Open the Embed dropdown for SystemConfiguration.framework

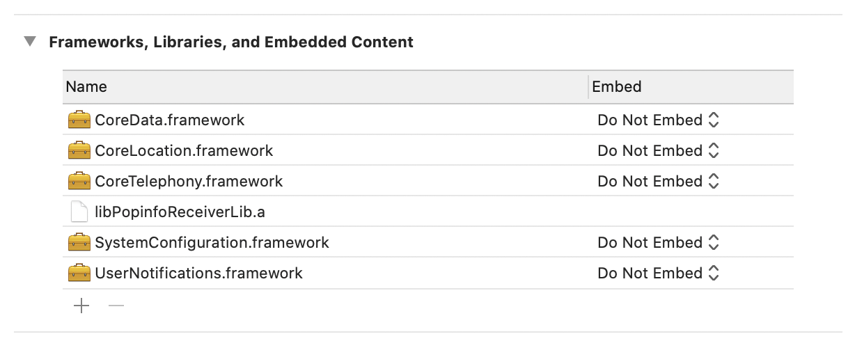(657, 242)
